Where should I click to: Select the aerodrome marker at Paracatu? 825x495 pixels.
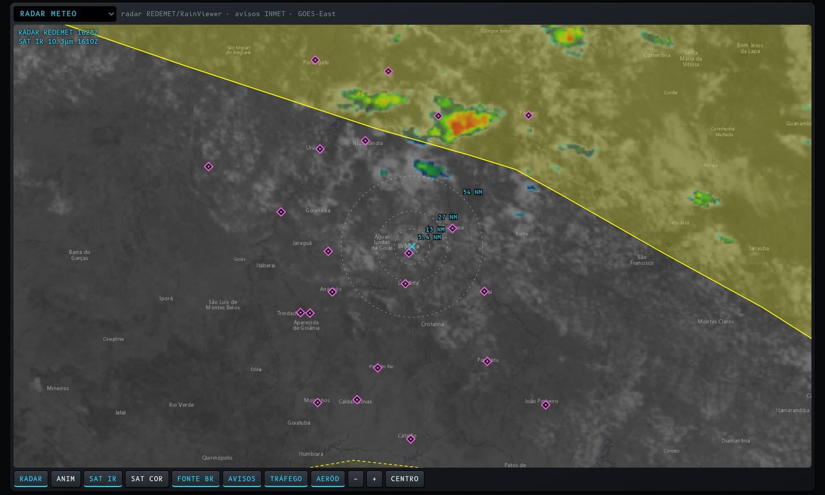(x=487, y=362)
